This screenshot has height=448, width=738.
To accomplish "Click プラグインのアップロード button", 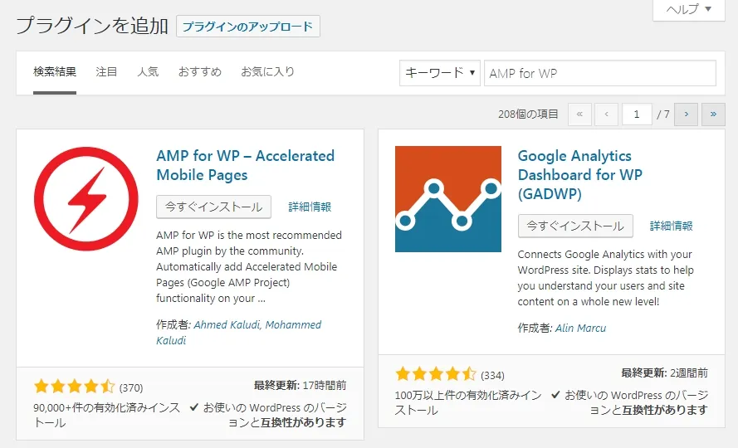I will tap(248, 27).
